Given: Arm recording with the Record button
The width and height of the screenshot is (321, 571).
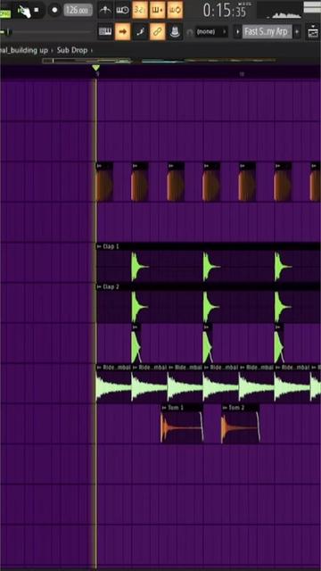Looking at the screenshot, I should click(x=55, y=10).
